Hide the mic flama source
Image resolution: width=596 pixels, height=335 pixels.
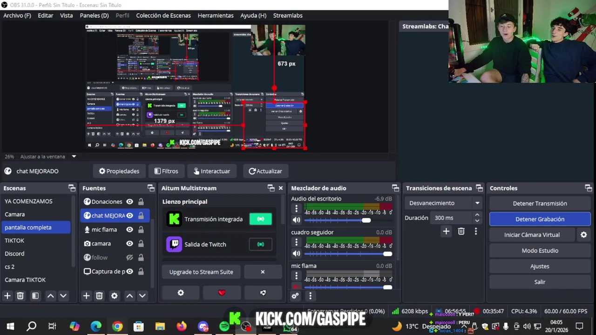click(x=129, y=229)
